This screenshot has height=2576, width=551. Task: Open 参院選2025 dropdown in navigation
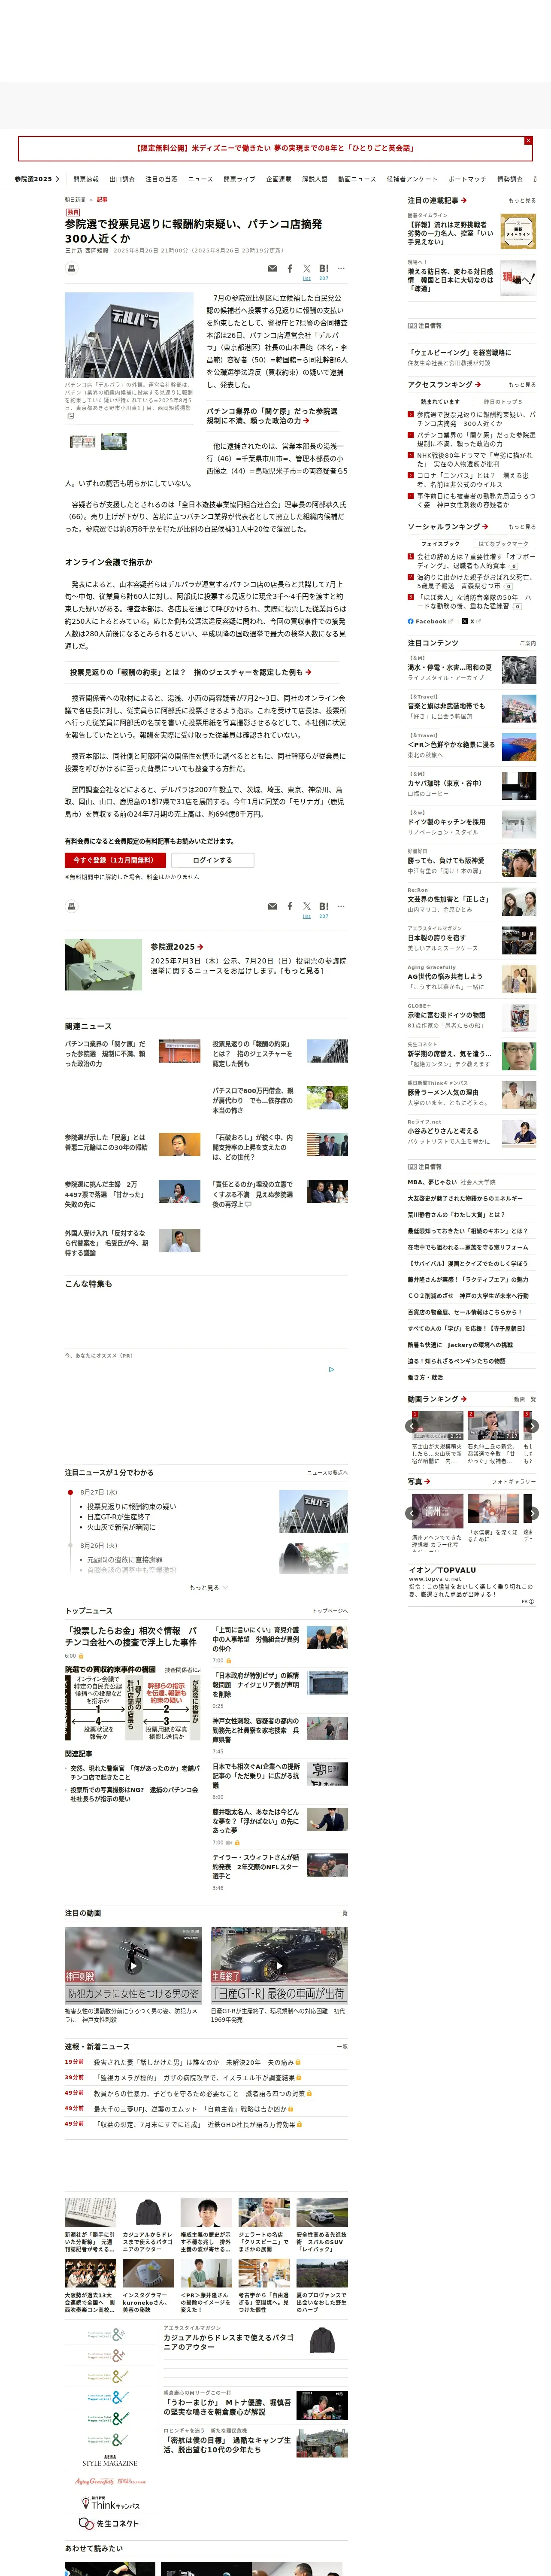click(x=37, y=179)
